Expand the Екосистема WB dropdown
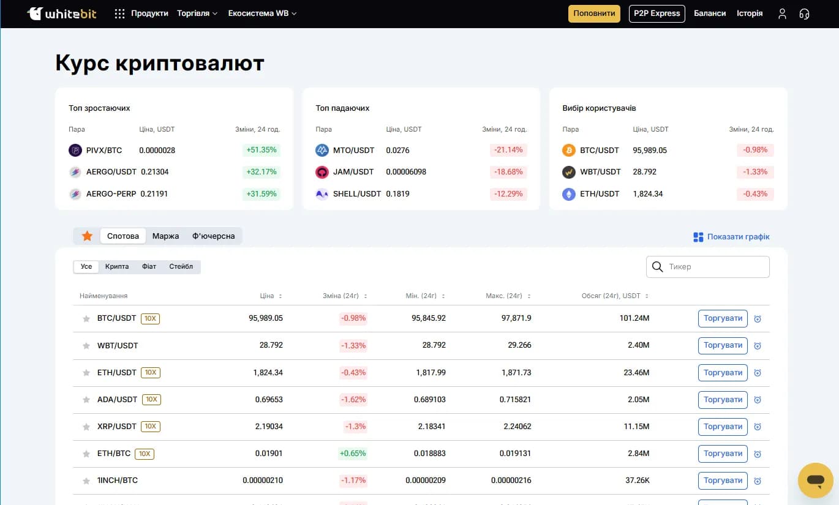The width and height of the screenshot is (839, 505). (x=262, y=13)
